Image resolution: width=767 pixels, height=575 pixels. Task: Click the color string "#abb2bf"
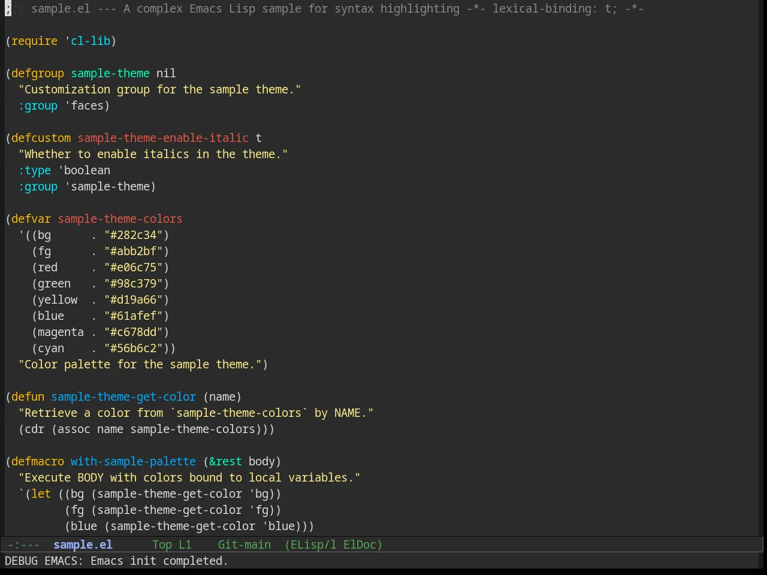pyautogui.click(x=133, y=251)
